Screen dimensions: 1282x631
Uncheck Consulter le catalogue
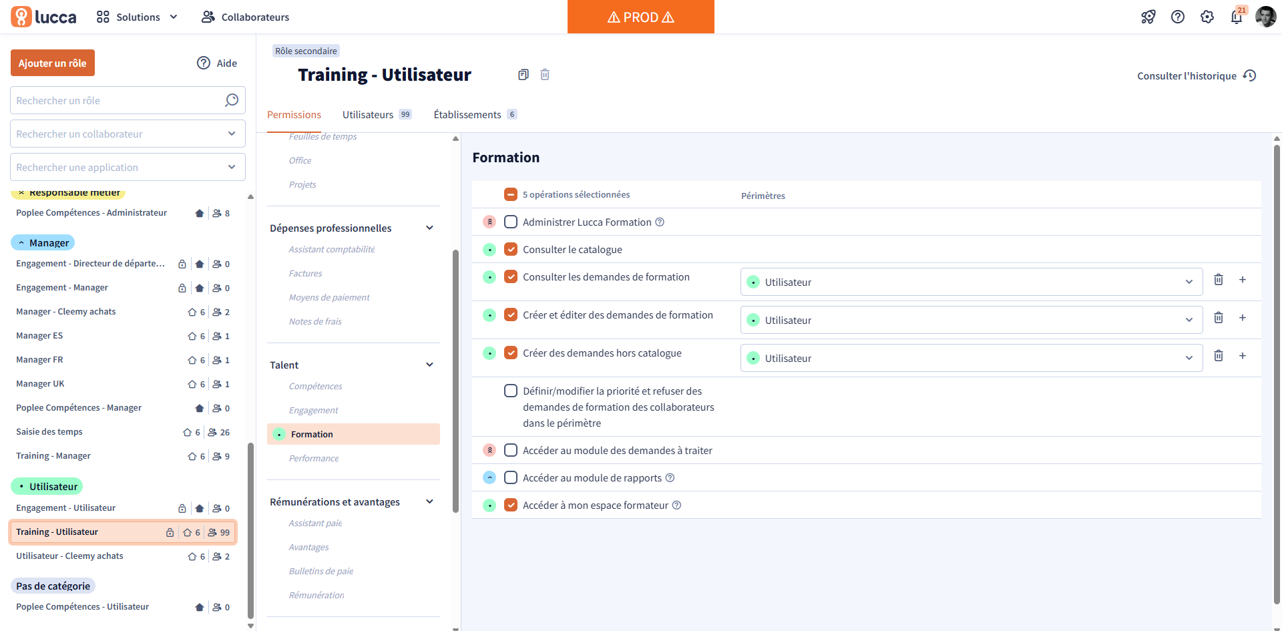coord(511,249)
